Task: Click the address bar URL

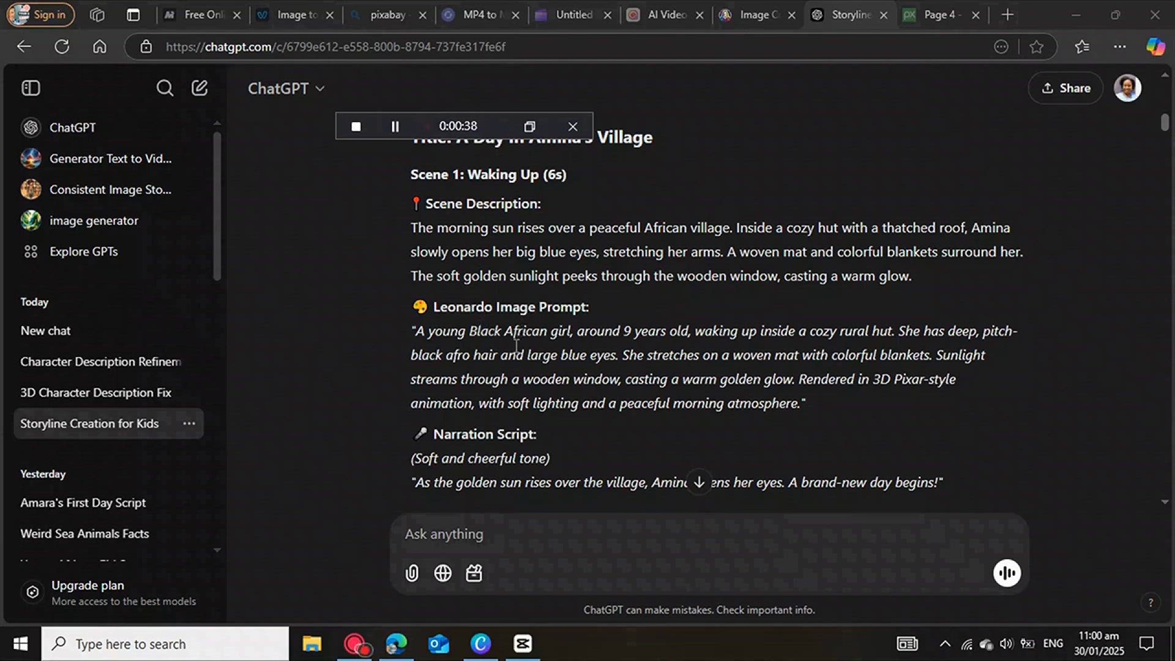Action: [x=335, y=47]
